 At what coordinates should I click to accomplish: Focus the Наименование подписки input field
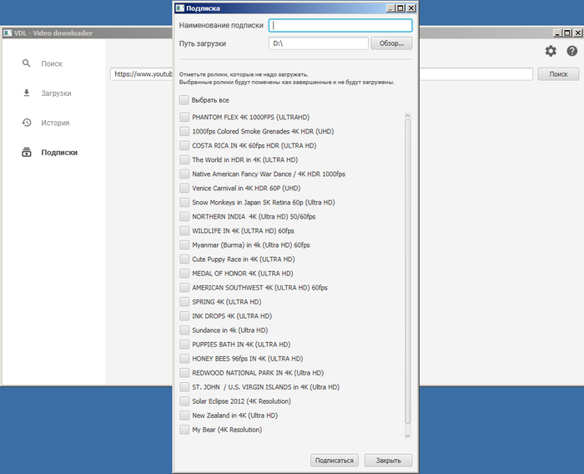(340, 25)
